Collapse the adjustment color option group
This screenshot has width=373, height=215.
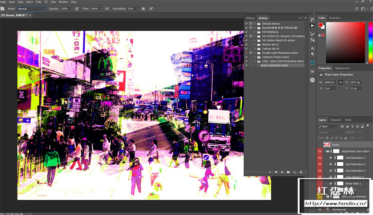pyautogui.click(x=324, y=151)
